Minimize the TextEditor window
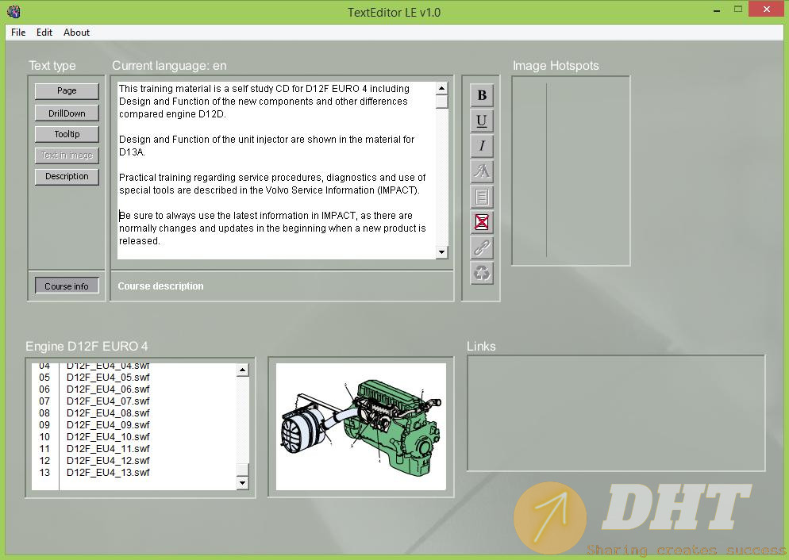The height and width of the screenshot is (560, 789). click(x=717, y=10)
